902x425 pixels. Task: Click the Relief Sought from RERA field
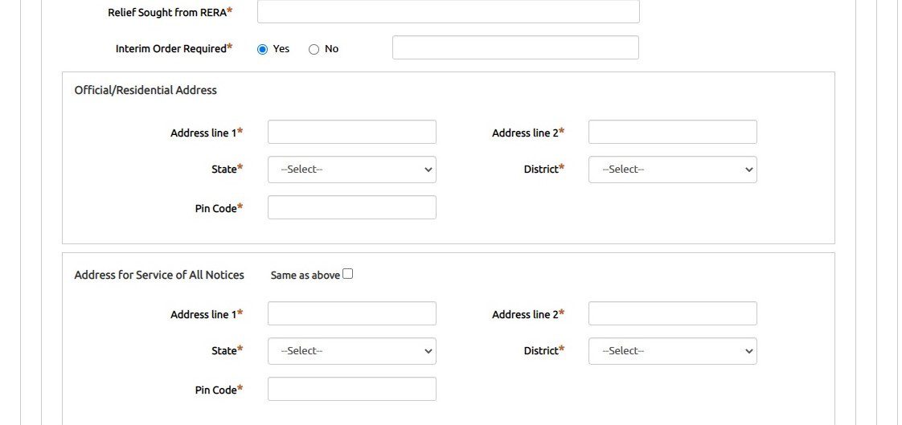(448, 11)
